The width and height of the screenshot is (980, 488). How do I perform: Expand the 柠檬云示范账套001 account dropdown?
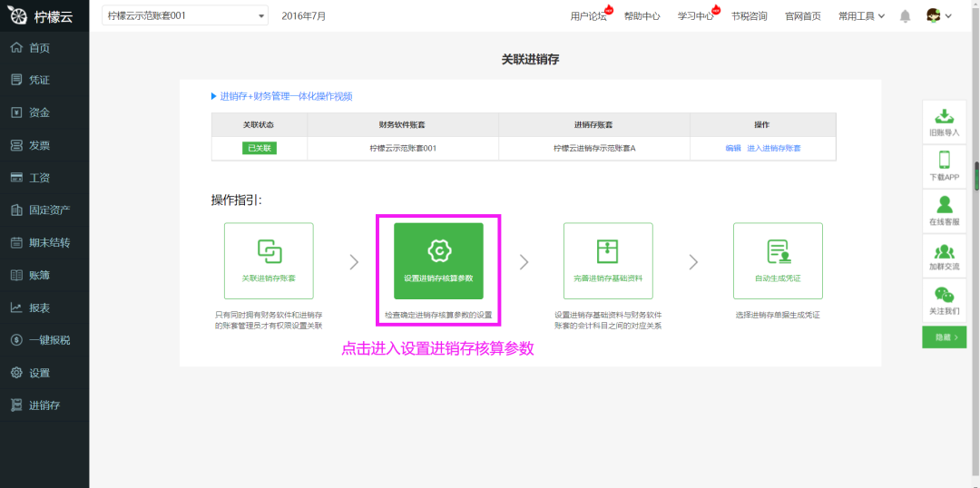coord(185,15)
